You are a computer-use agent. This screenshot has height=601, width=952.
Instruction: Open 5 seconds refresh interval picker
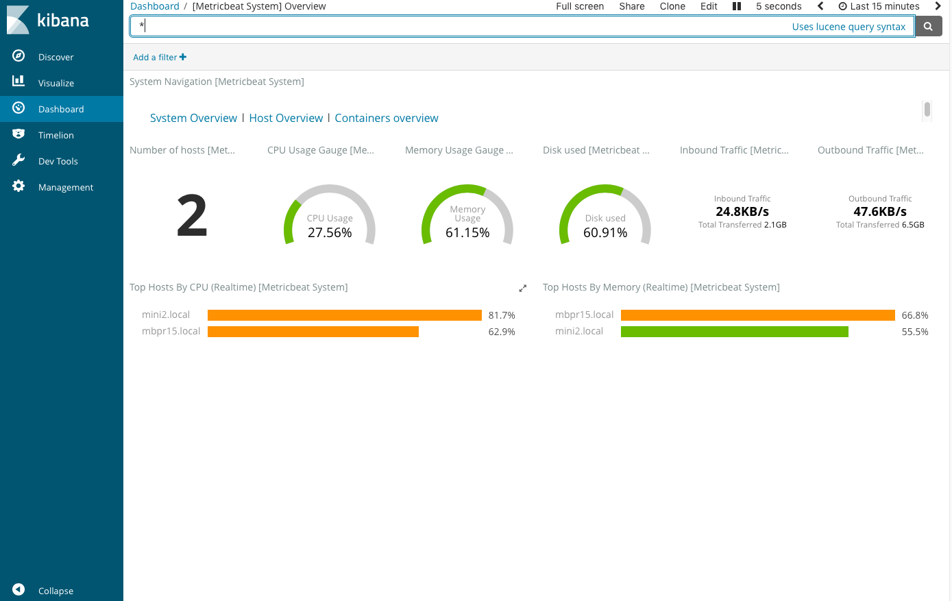(779, 6)
